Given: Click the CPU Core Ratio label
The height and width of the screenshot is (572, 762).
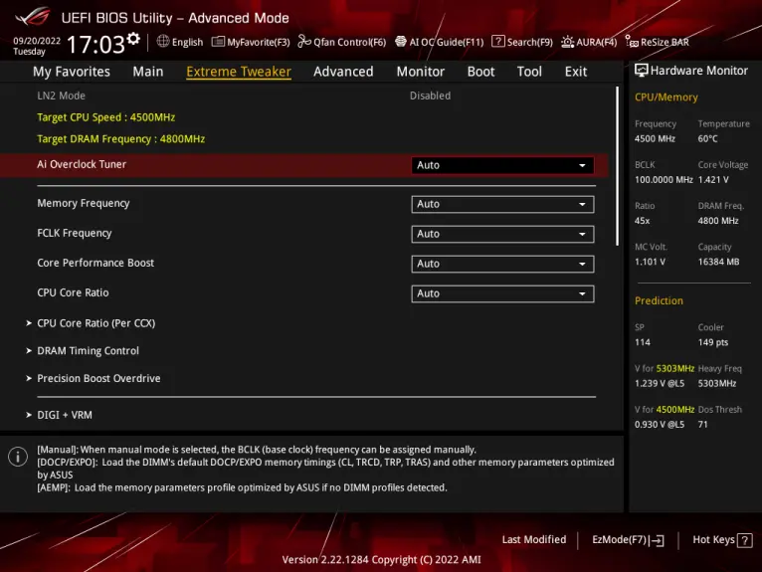Looking at the screenshot, I should [x=73, y=292].
